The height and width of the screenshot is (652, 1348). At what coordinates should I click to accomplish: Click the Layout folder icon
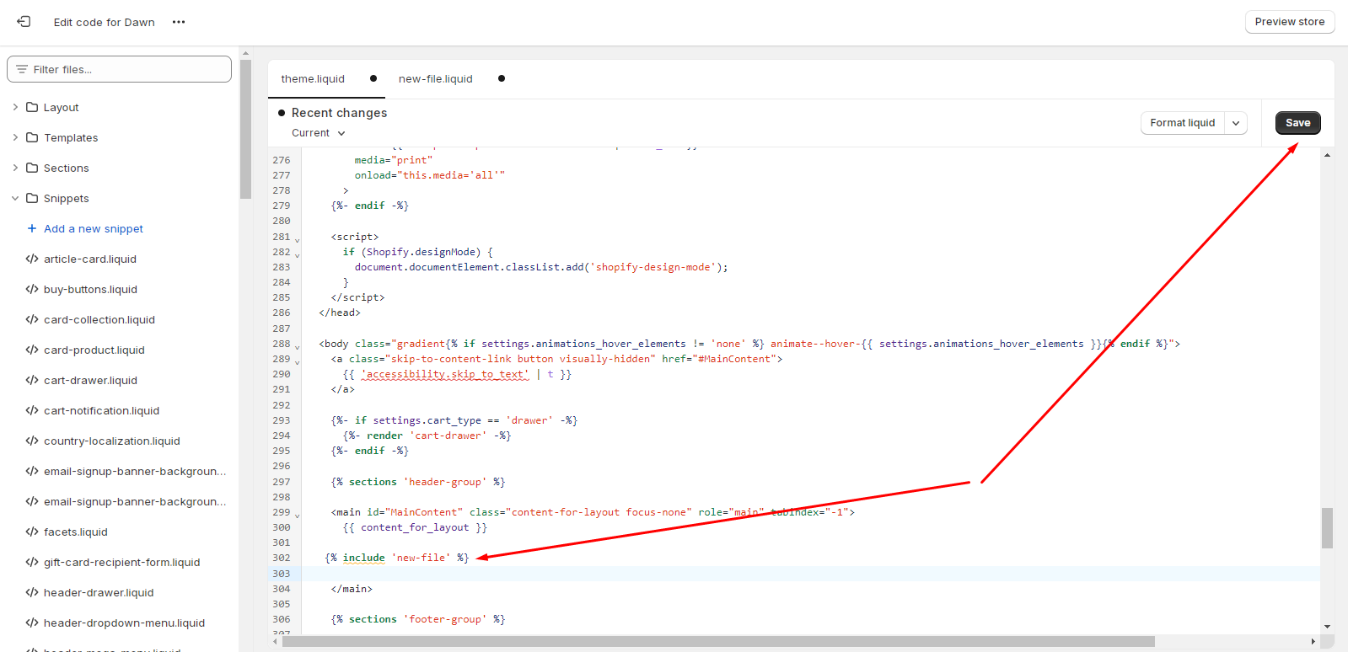coord(32,107)
